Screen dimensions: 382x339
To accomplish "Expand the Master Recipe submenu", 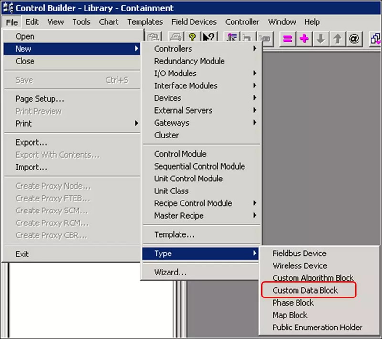I will [x=255, y=215].
